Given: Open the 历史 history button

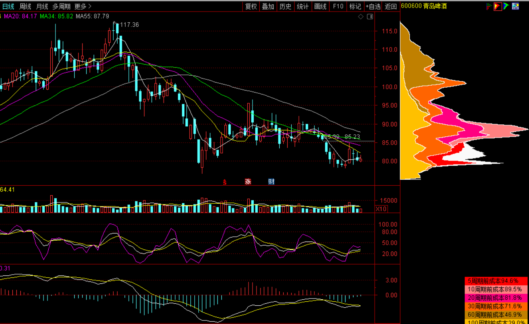Looking at the screenshot, I should pyautogui.click(x=285, y=6).
